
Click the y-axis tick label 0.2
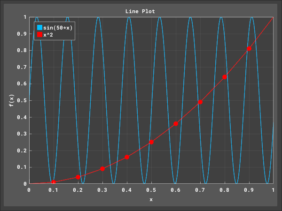point(22,151)
